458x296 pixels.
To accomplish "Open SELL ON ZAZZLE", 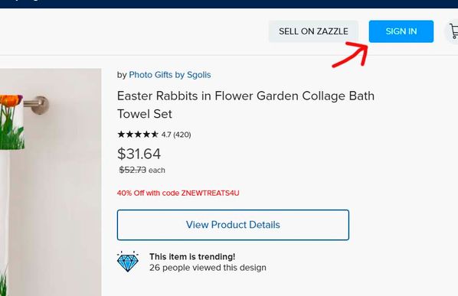I will click(313, 31).
